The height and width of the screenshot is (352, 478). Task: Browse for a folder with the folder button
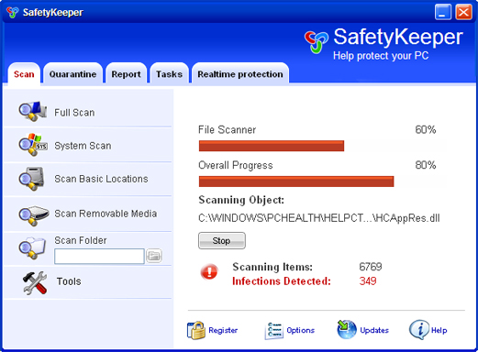(x=154, y=256)
